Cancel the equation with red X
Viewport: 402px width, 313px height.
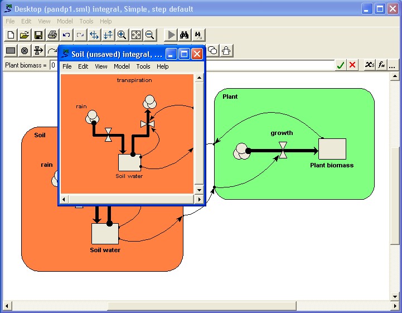(352, 65)
